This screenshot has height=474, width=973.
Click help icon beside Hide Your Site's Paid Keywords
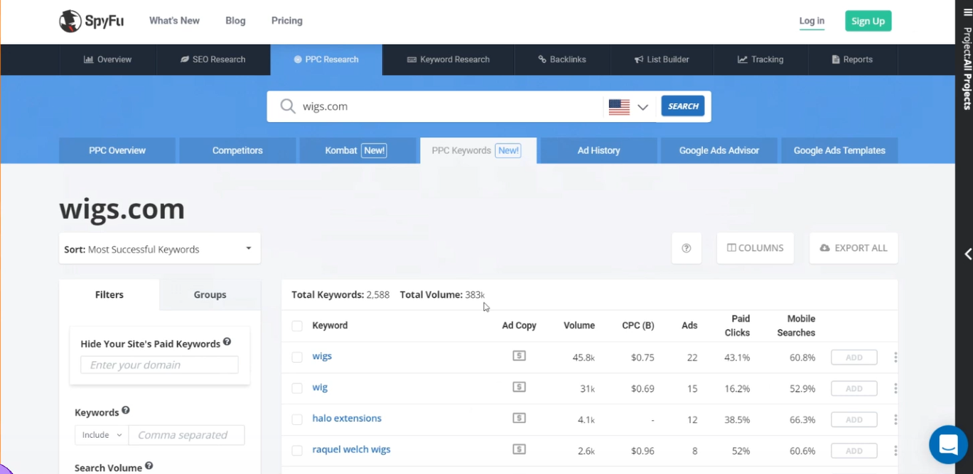point(227,342)
